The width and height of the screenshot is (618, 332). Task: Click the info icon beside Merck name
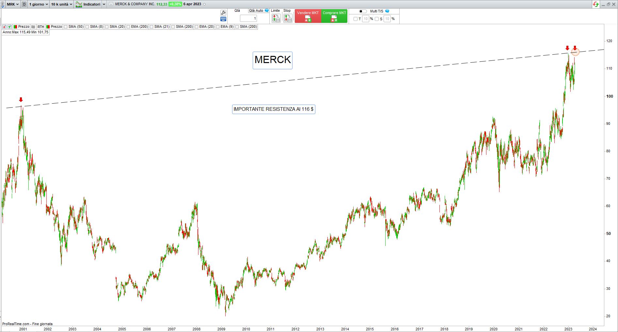coord(111,4)
